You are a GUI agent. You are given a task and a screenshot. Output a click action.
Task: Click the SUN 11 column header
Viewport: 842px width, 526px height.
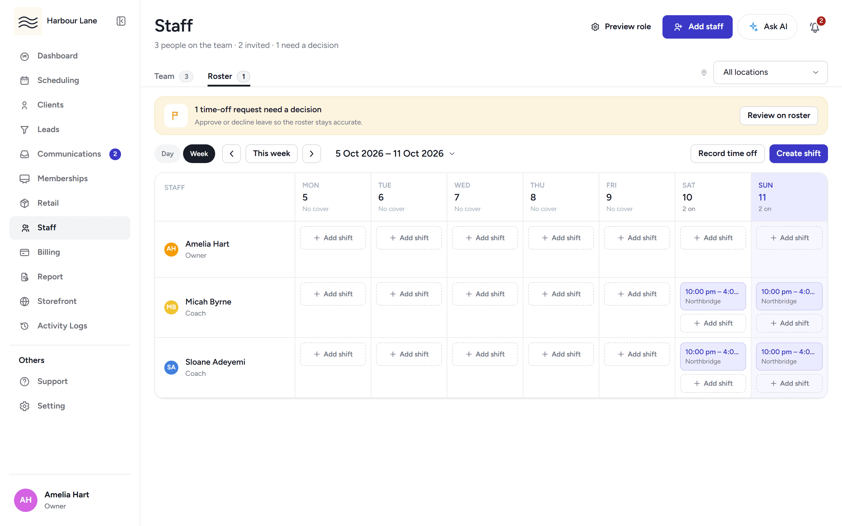tap(789, 197)
